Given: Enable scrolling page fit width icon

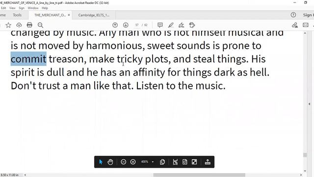Looking at the screenshot, I should pos(175,162).
